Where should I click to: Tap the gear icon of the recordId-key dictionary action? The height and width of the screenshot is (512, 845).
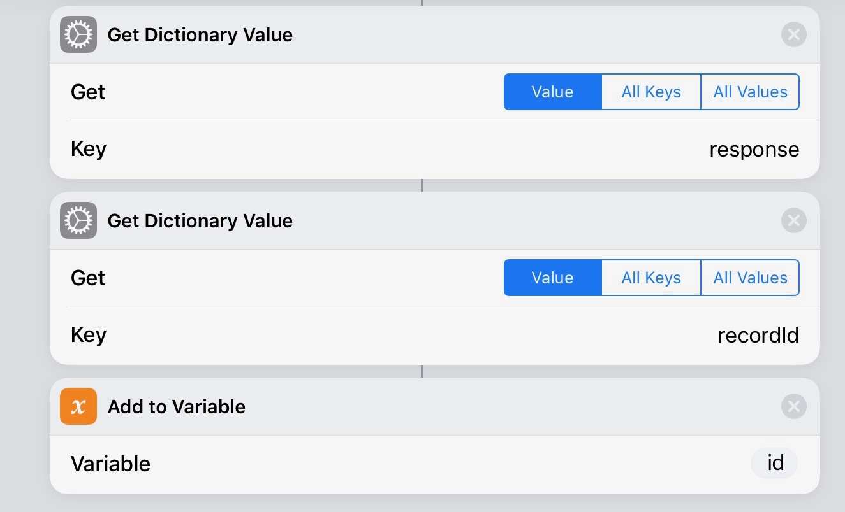(78, 220)
